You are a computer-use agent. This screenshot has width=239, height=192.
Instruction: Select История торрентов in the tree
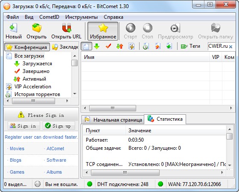37,94
